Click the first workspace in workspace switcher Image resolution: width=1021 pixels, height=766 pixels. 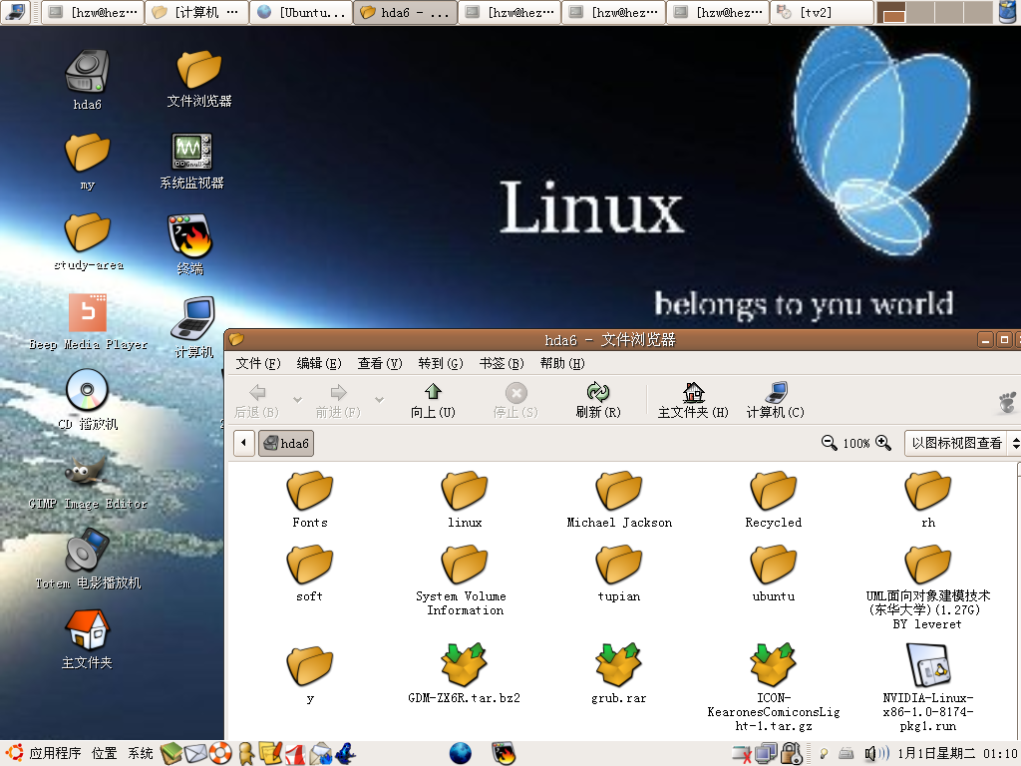pyautogui.click(x=891, y=12)
